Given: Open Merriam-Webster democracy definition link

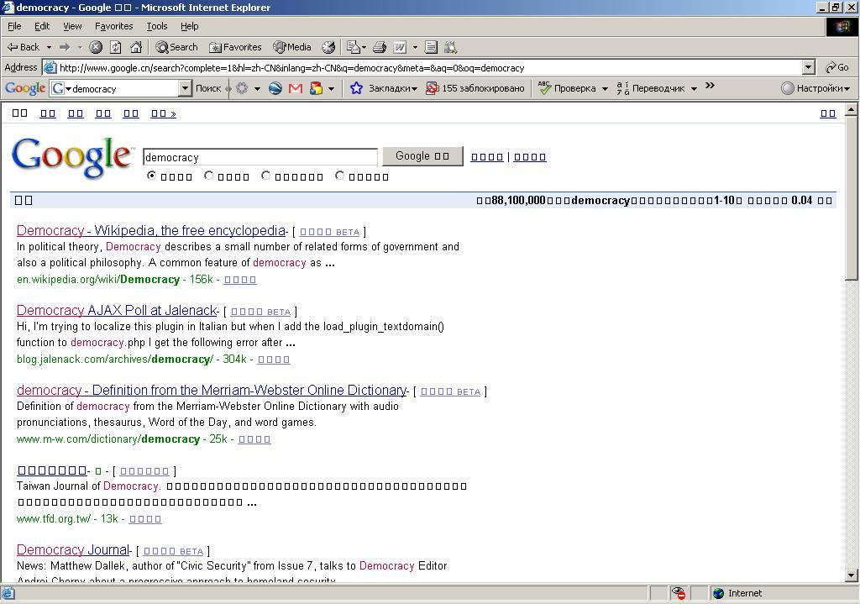Looking at the screenshot, I should (212, 390).
